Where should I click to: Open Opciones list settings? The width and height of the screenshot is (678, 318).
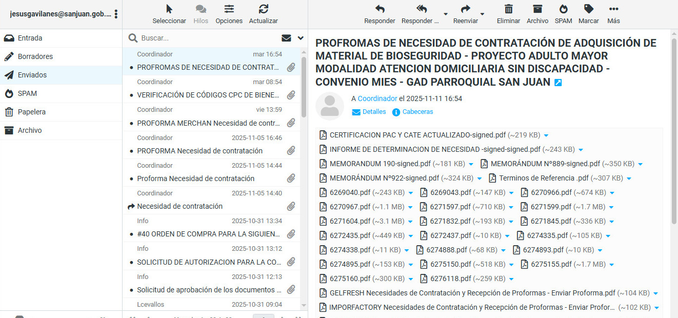[x=229, y=9]
